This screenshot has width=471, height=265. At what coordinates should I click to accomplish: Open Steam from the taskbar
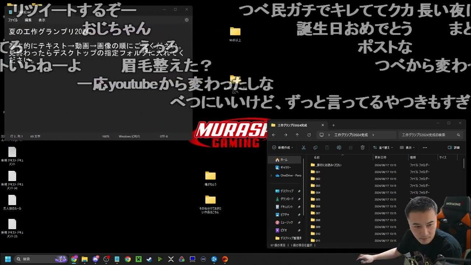149,259
